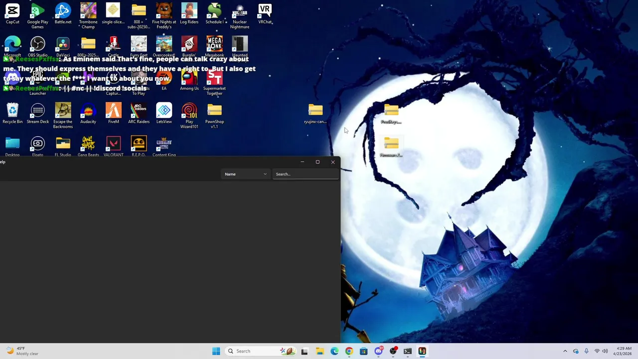Open the Log Riders game icon
The image size is (638, 359).
(189, 14)
